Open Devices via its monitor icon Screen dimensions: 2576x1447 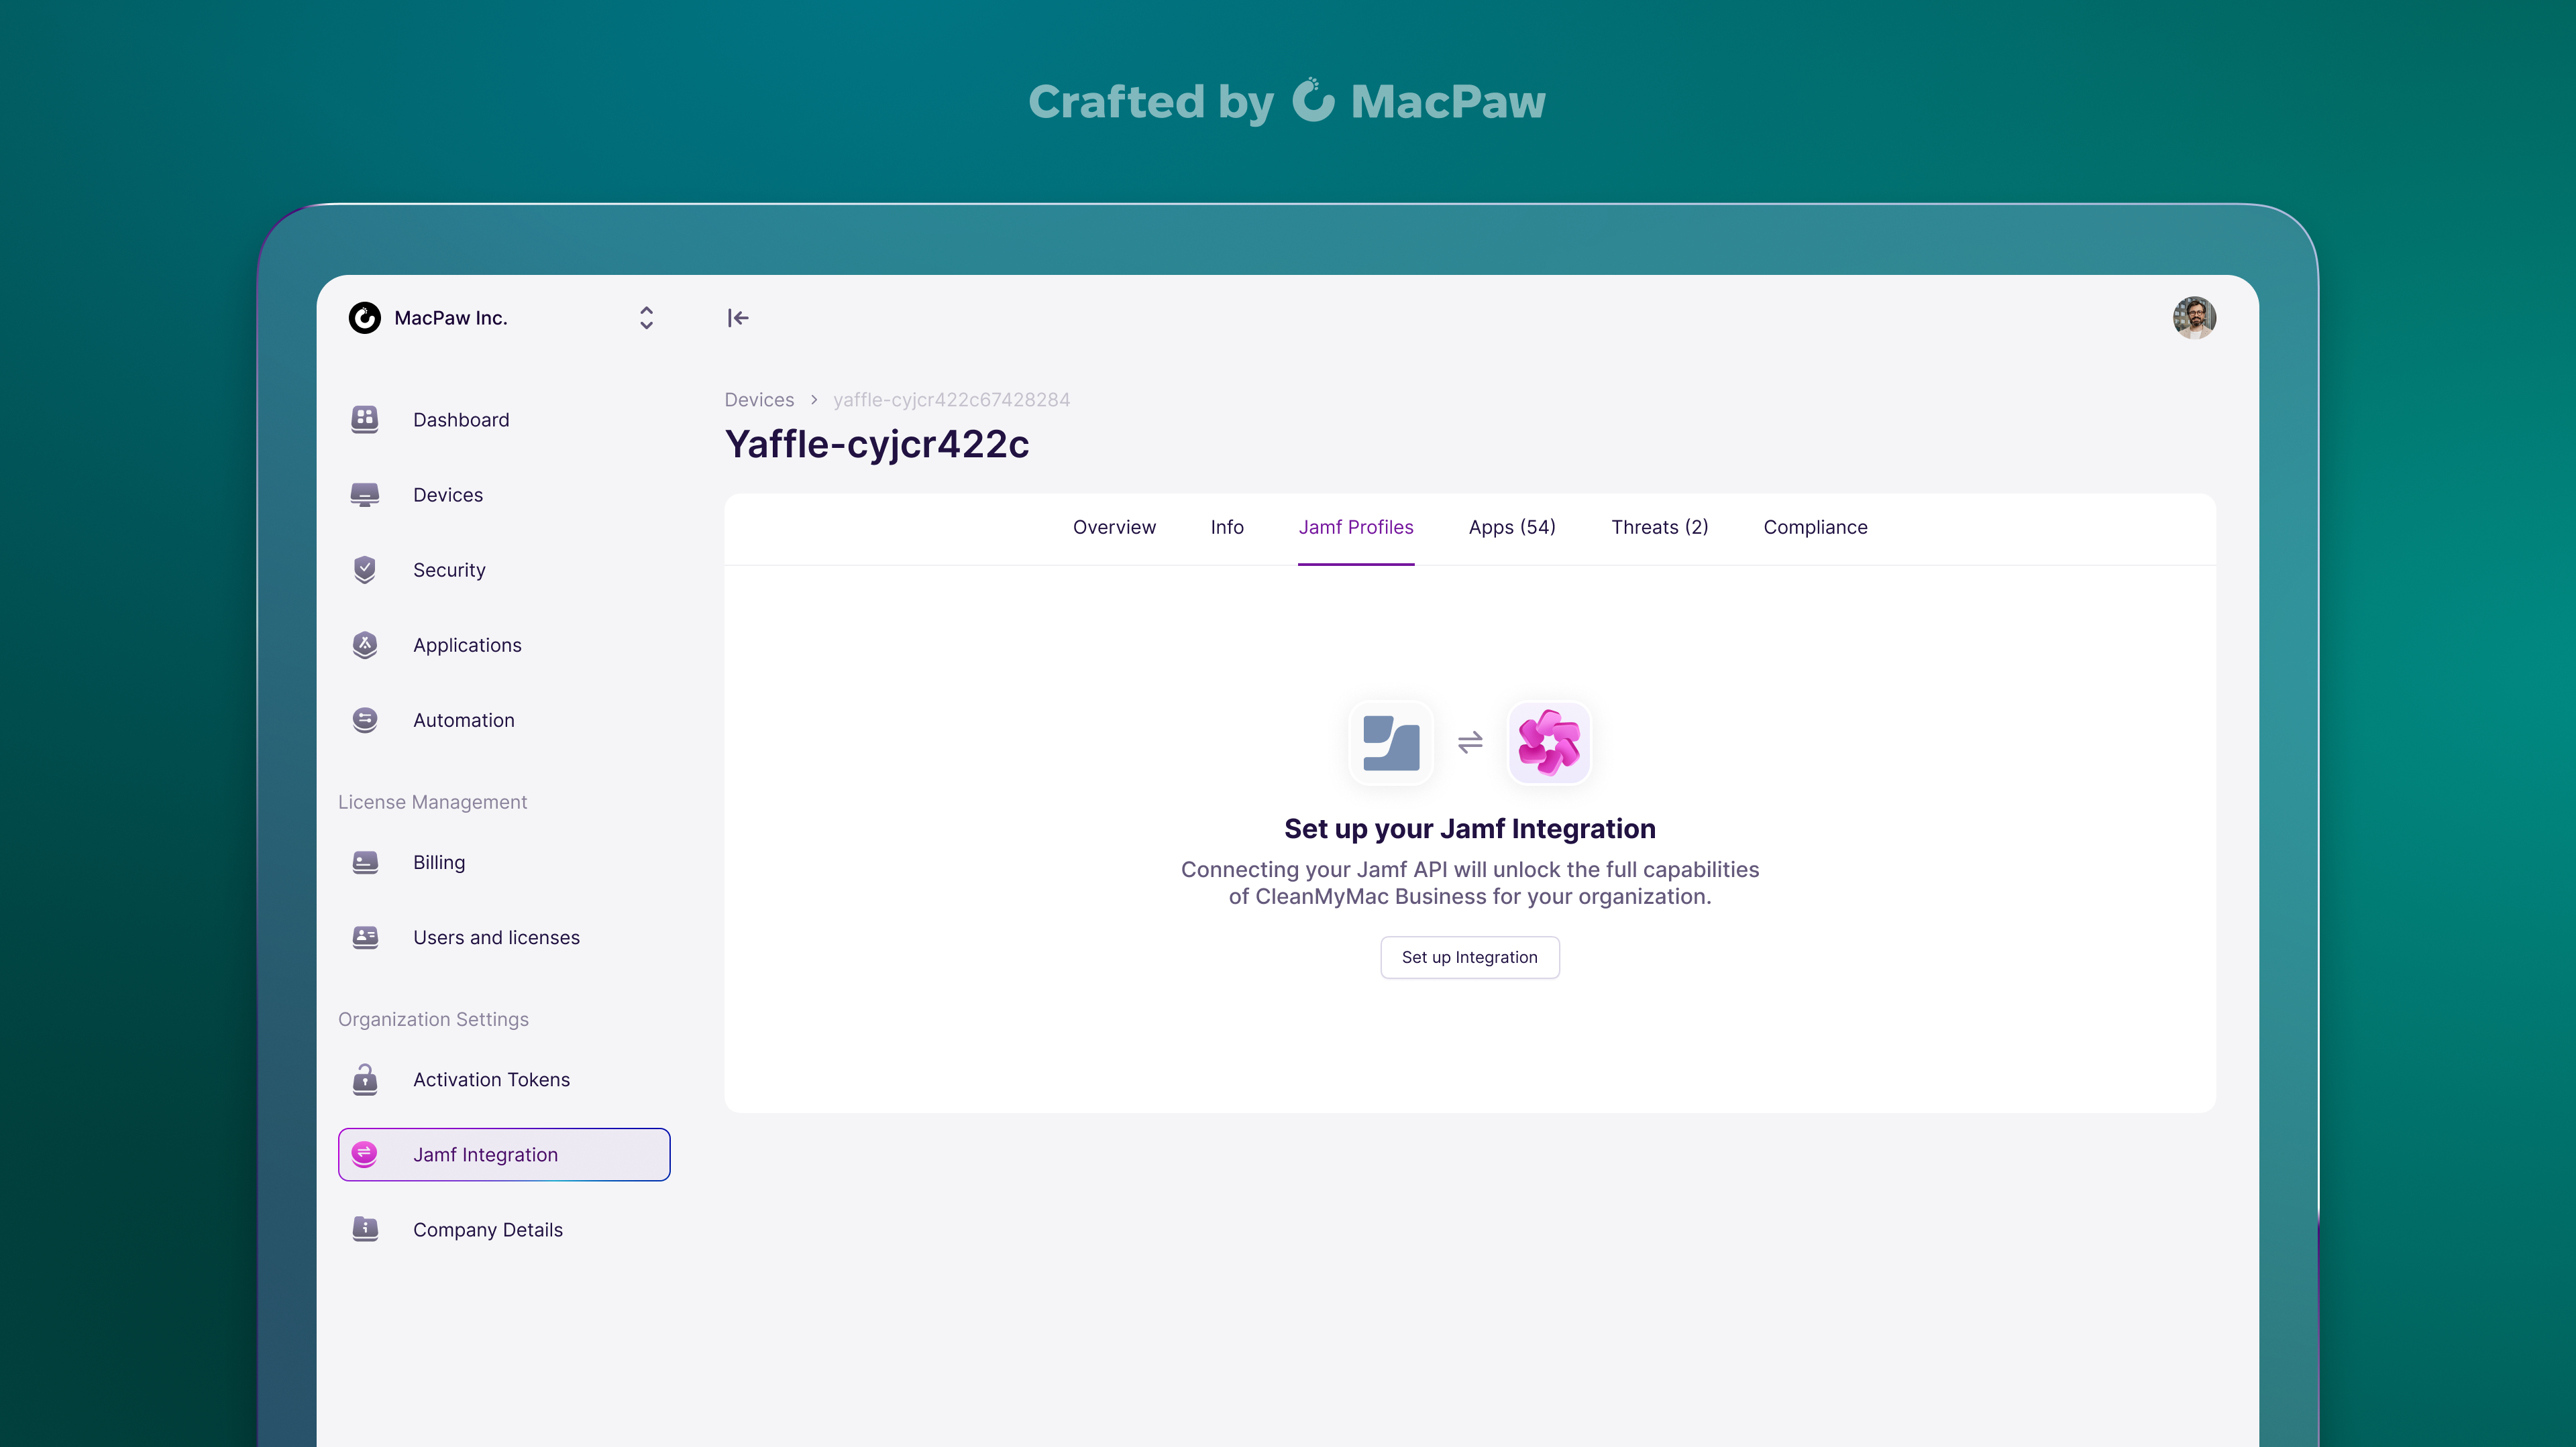pyautogui.click(x=365, y=495)
